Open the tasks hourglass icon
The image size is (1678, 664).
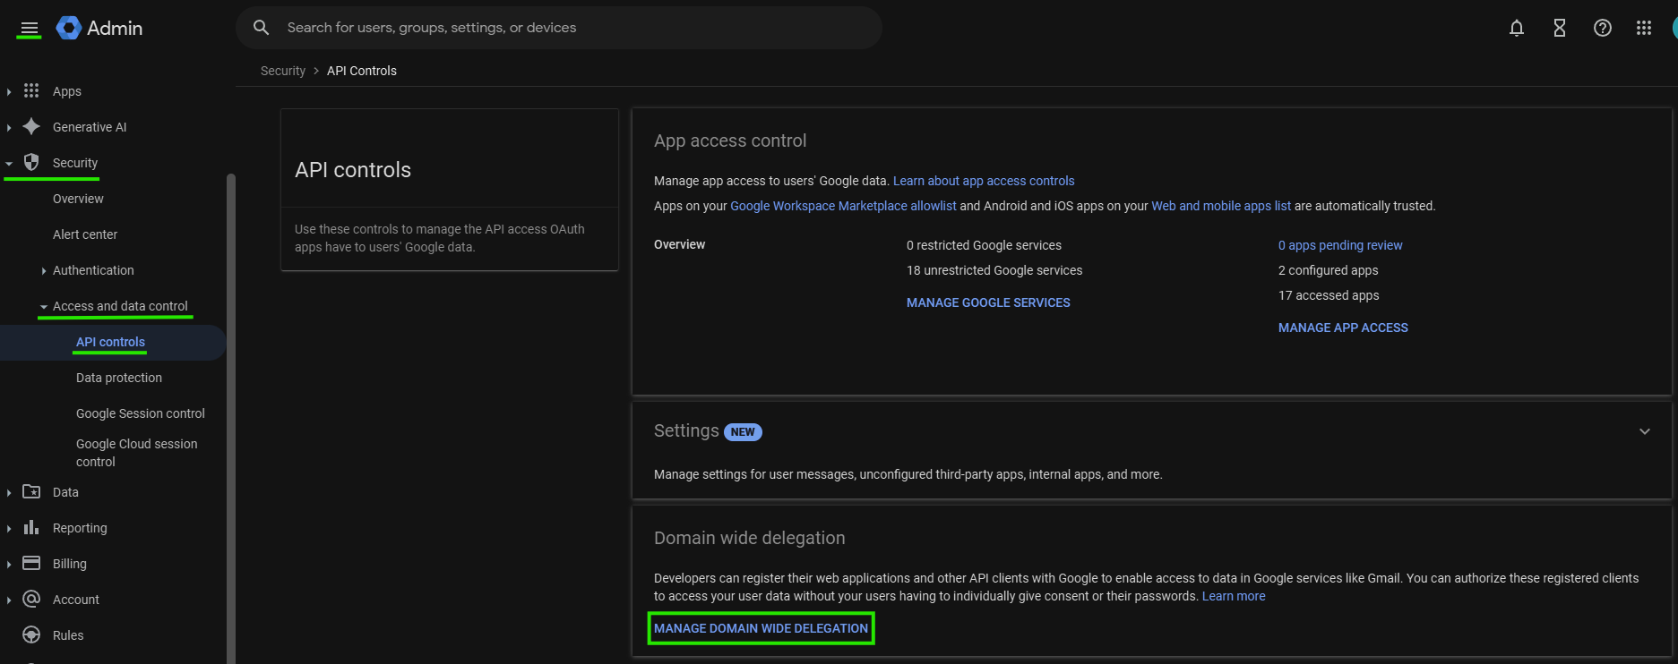pos(1560,28)
